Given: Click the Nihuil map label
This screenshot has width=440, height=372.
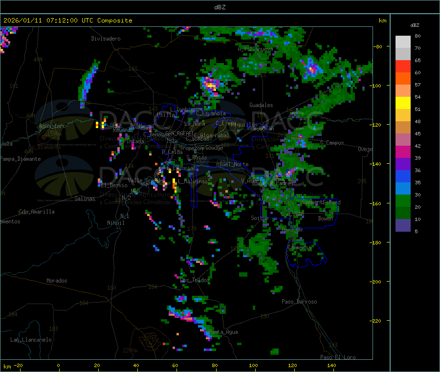Looking at the screenshot, I should pos(116,223).
